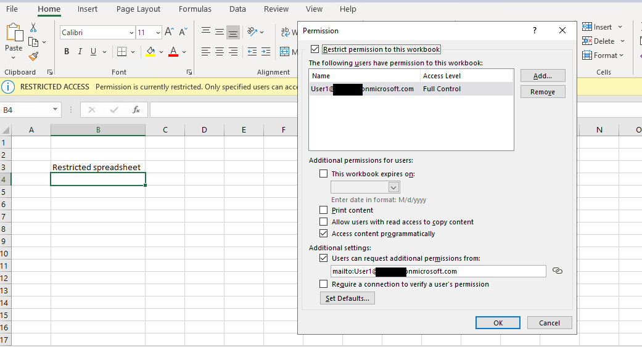Click the Select All corner triangle
Screen dimensions: 642x347
(6, 131)
